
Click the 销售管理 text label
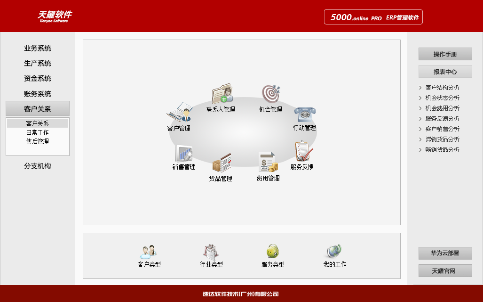[184, 167]
